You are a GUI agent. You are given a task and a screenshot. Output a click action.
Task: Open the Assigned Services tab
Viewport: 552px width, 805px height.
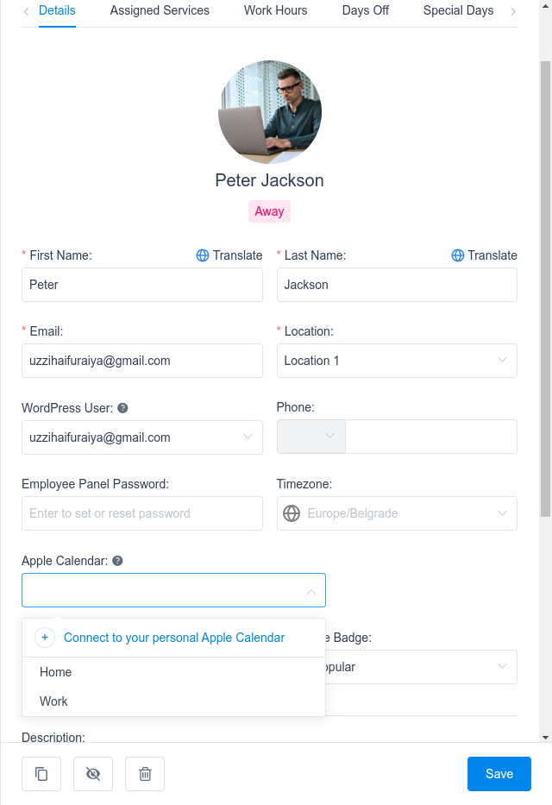click(x=160, y=10)
